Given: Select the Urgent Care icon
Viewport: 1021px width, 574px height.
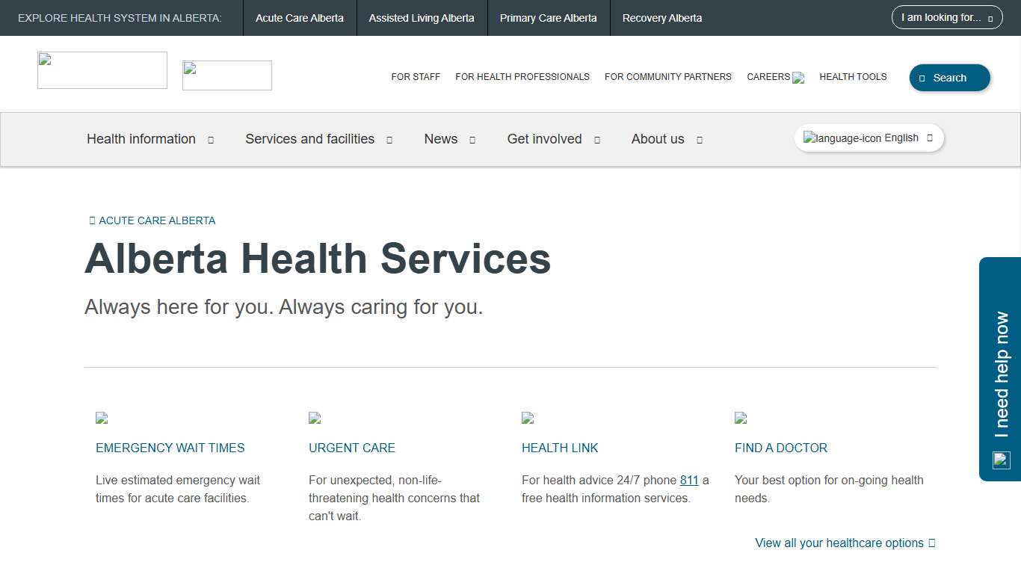Looking at the screenshot, I should click(x=315, y=418).
